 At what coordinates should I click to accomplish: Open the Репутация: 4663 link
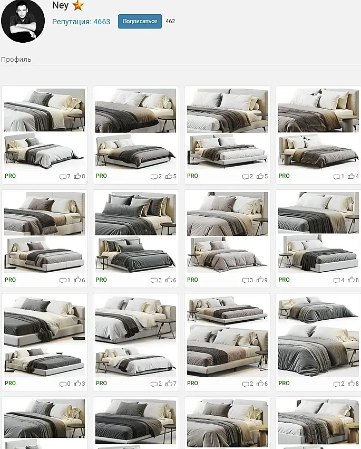(81, 22)
